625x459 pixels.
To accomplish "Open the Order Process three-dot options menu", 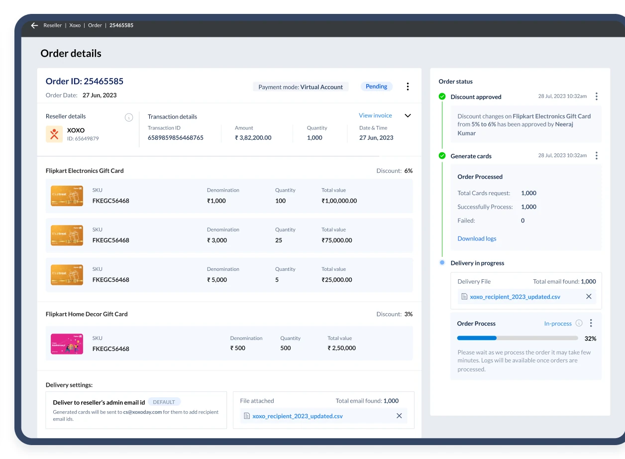I will click(591, 323).
